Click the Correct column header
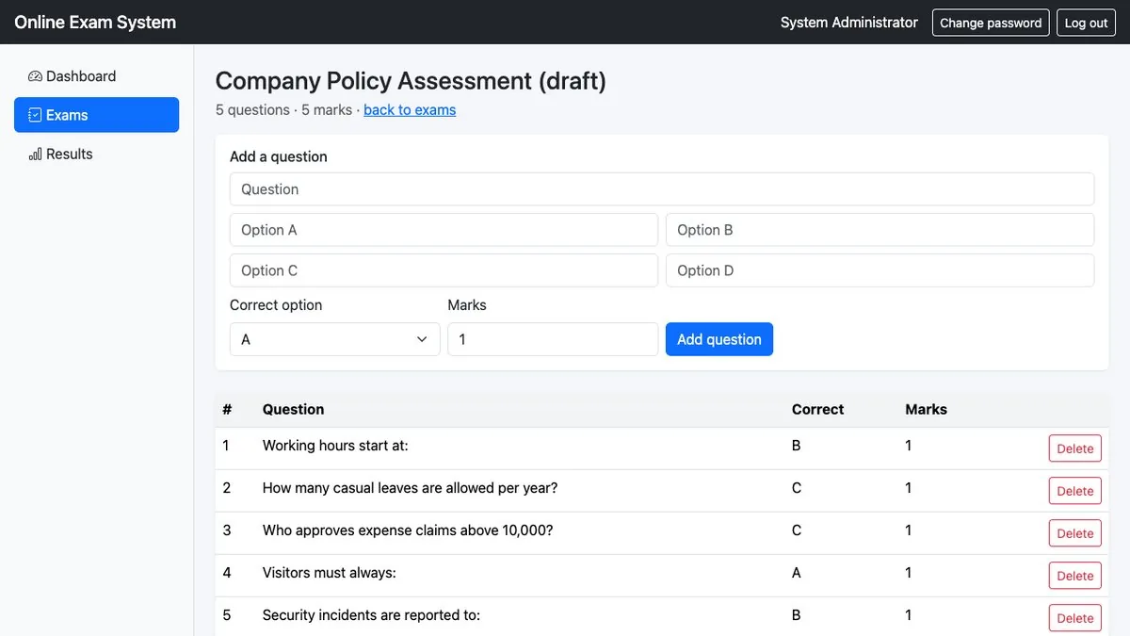 [x=817, y=410]
